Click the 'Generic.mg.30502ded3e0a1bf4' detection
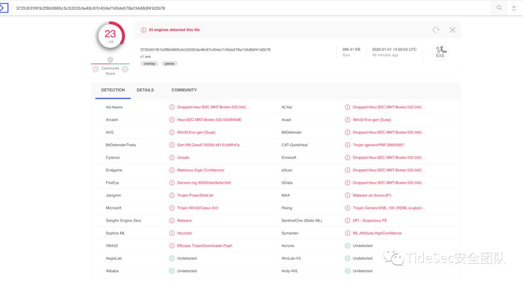Screen dimensions: 523x281 204,183
